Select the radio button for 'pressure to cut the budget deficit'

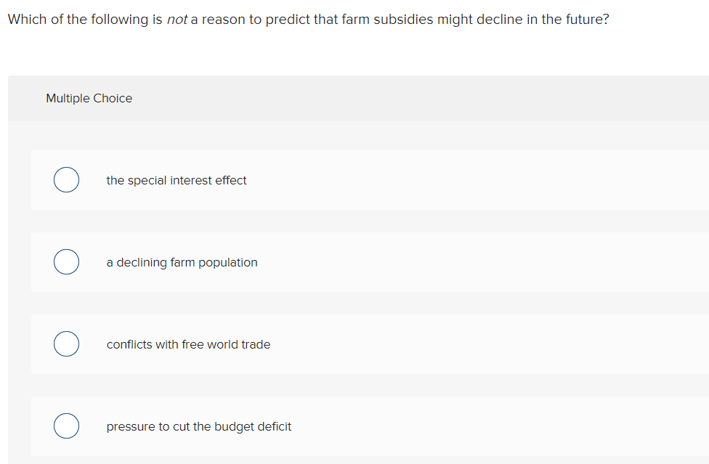66,426
